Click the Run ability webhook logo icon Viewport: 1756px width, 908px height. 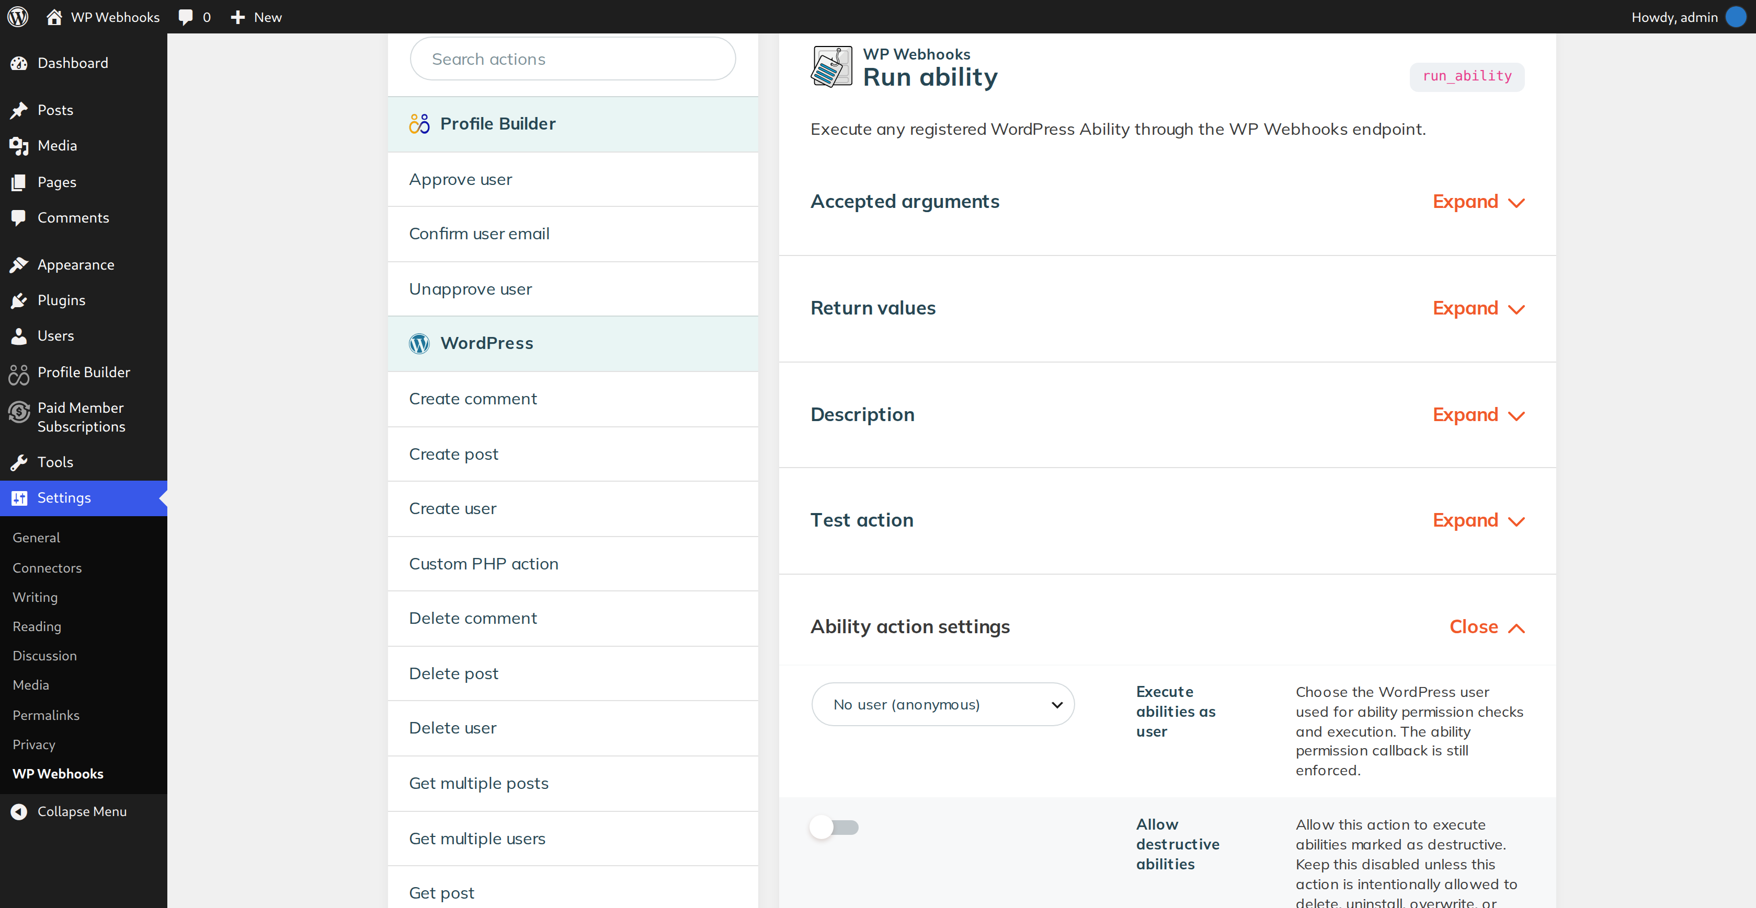pyautogui.click(x=831, y=66)
